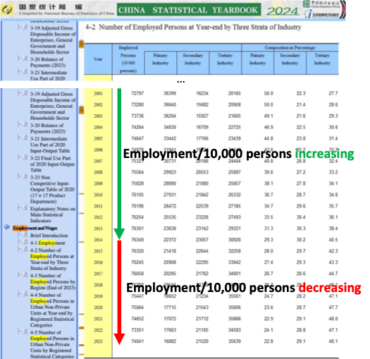Open 3-23 Non Competitive Input-Output Table

click(52, 189)
